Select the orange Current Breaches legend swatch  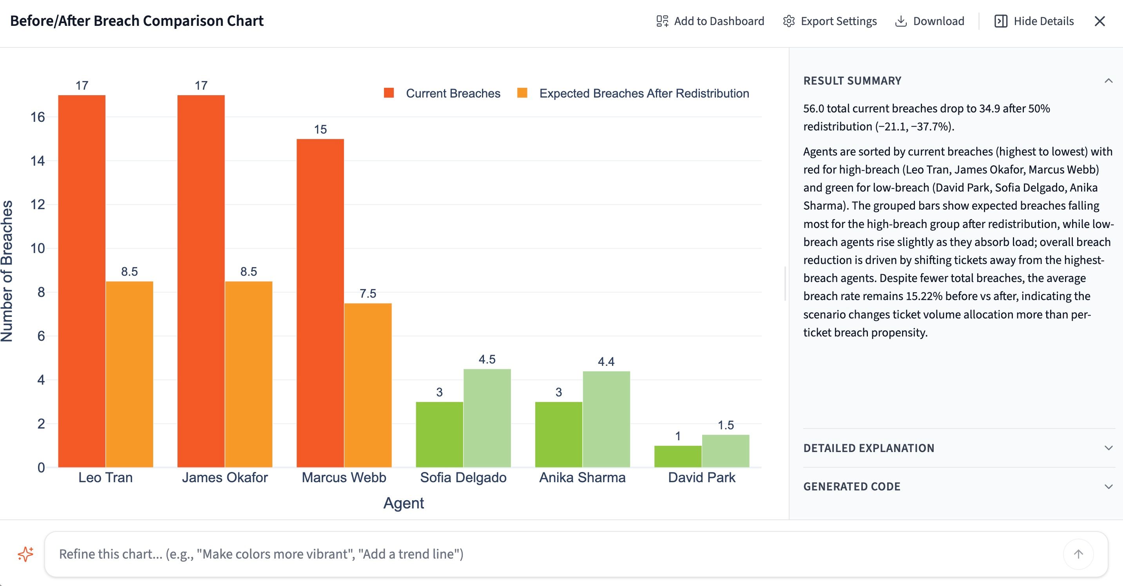coord(390,93)
